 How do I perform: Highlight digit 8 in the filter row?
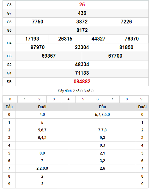[127, 99]
